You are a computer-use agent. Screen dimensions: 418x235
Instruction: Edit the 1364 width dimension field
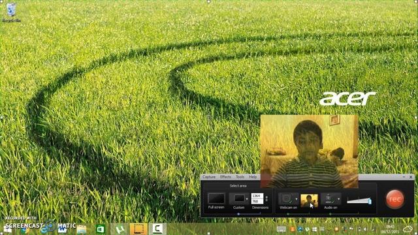[x=257, y=196]
